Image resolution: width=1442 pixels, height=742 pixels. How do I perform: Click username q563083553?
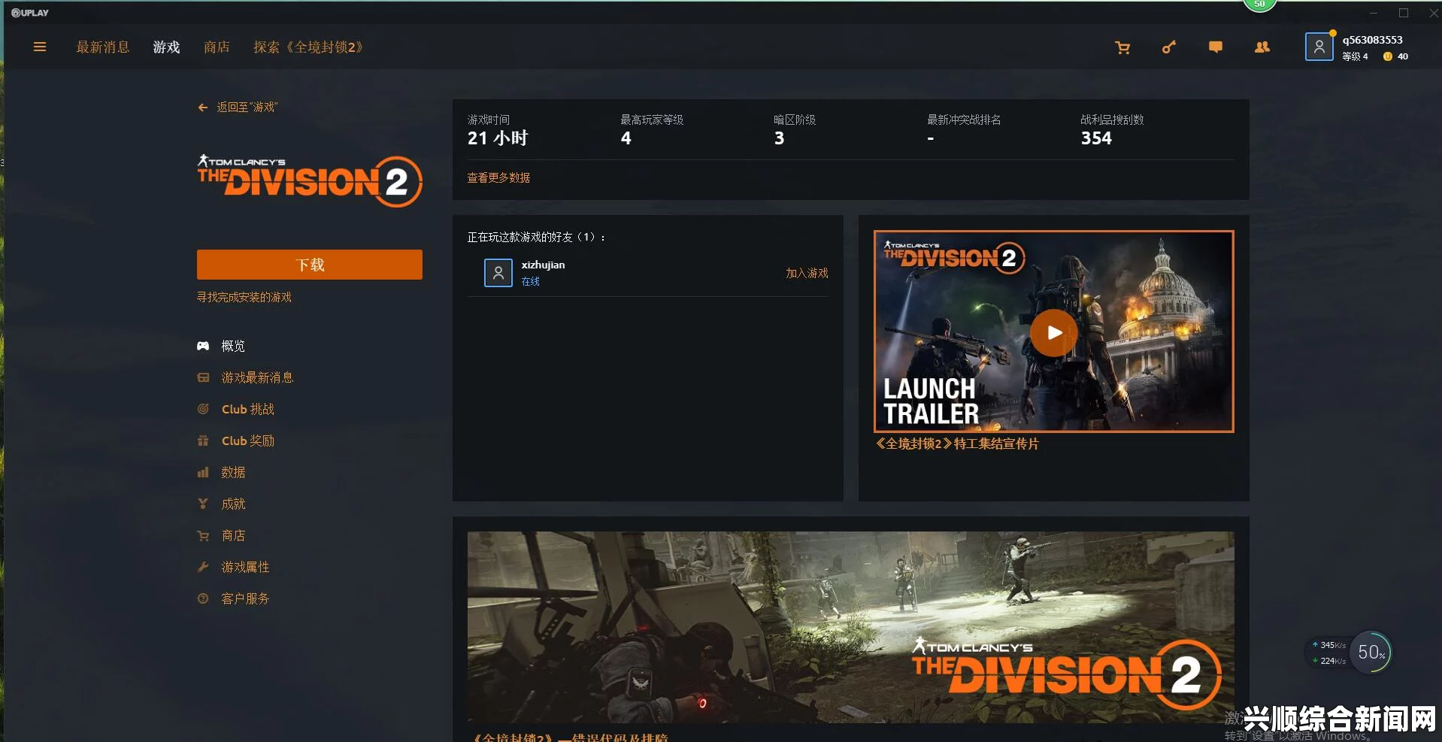(x=1373, y=40)
